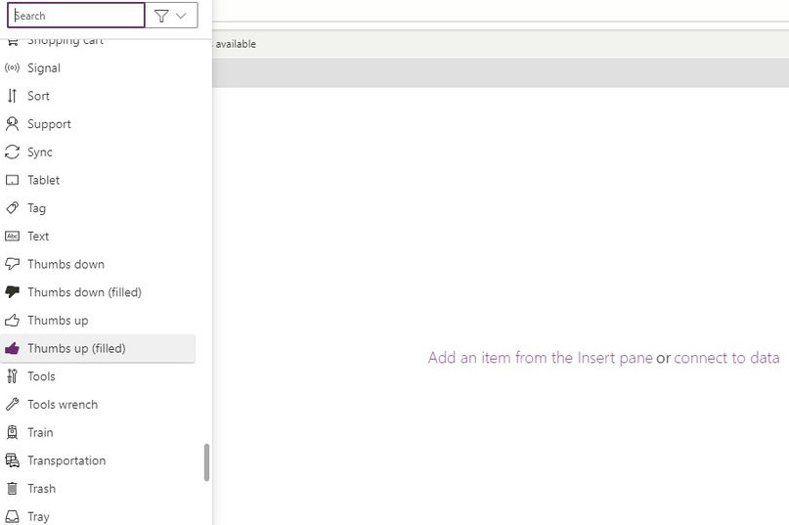Click the Tools wrench icon
This screenshot has width=789, height=525.
tap(12, 404)
